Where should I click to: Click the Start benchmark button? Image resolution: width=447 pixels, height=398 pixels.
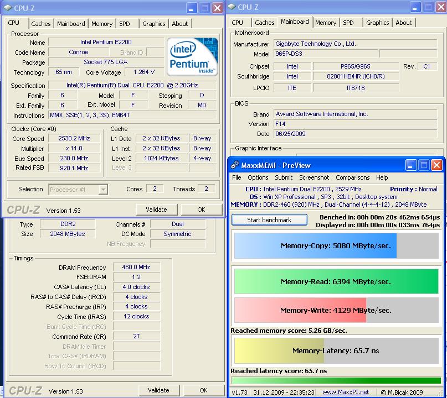pyautogui.click(x=269, y=220)
